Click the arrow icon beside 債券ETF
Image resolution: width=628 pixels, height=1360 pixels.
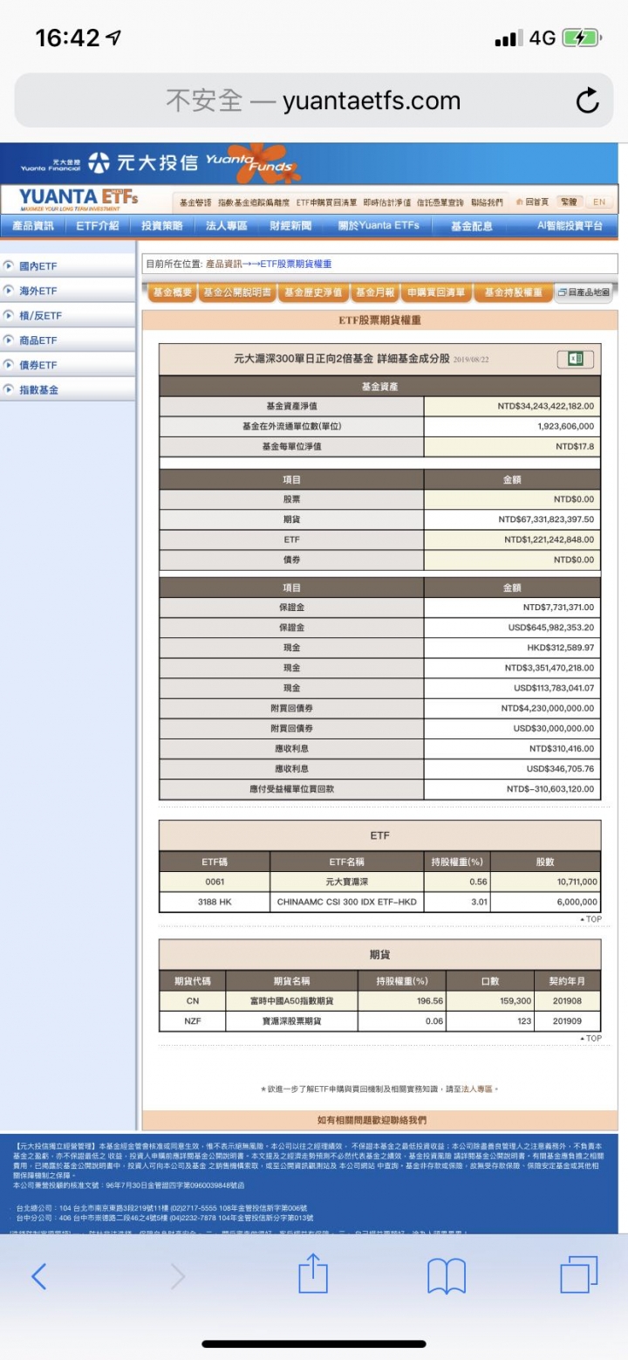10,365
